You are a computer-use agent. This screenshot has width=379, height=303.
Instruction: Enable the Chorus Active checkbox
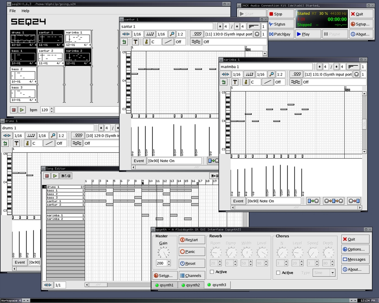pos(278,273)
